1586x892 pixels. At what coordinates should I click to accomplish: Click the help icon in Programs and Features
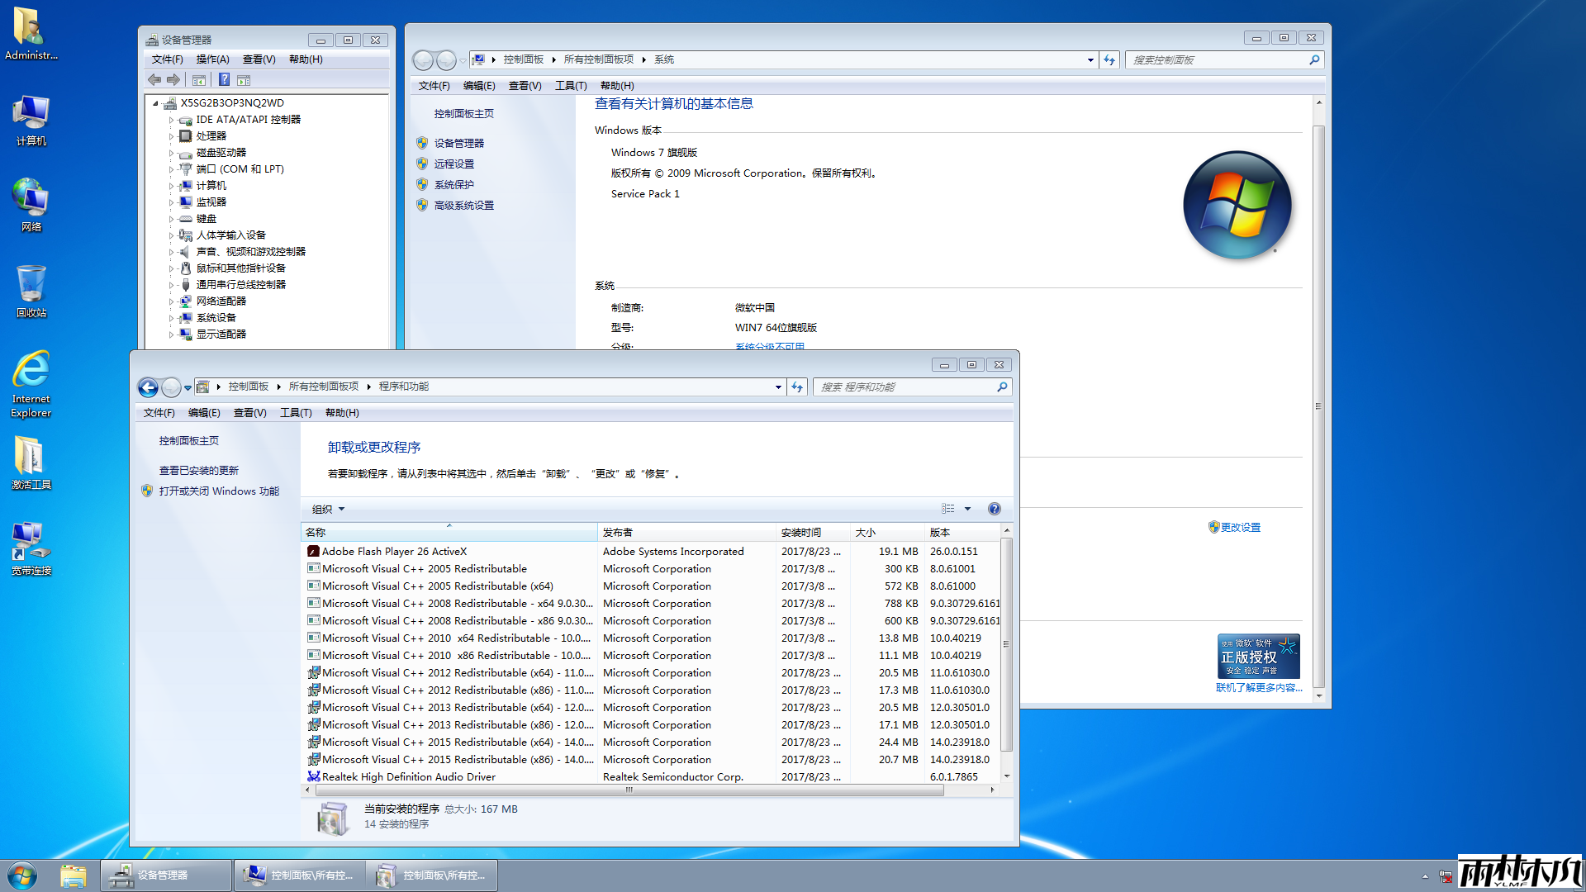995,509
